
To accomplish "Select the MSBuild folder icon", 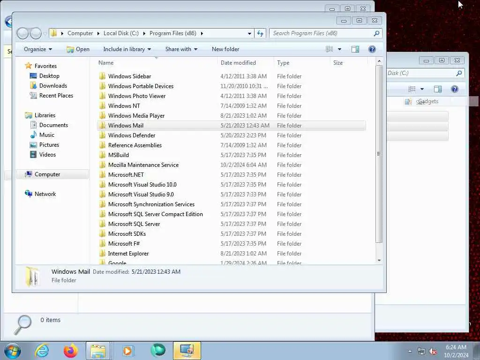I will 103,155.
